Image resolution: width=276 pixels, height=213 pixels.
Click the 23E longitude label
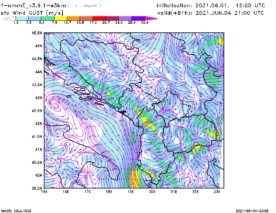(217, 192)
